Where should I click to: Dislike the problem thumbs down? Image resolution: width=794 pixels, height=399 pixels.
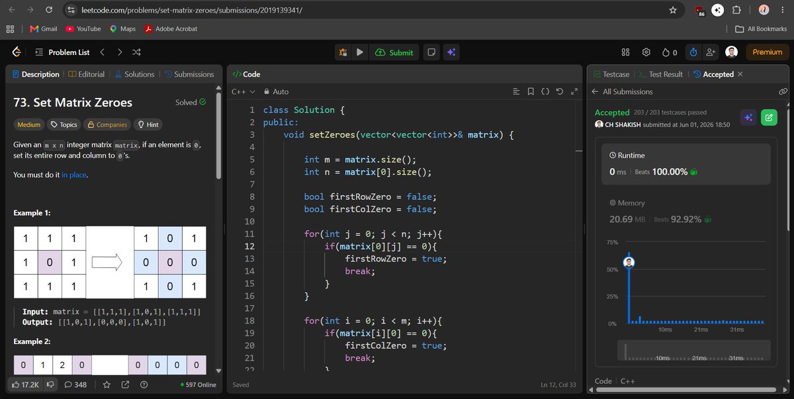[51, 384]
